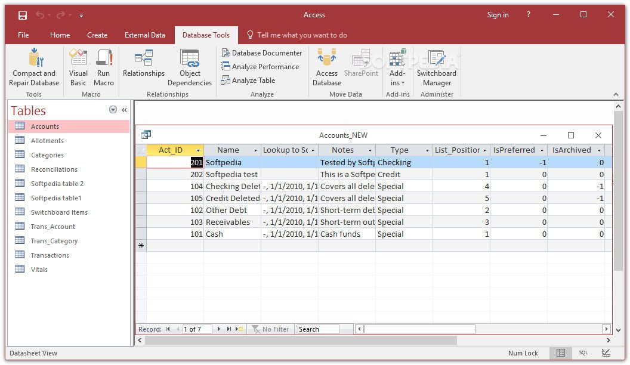Switch to the Create ribbon tab
Image resolution: width=630 pixels, height=365 pixels.
[97, 35]
